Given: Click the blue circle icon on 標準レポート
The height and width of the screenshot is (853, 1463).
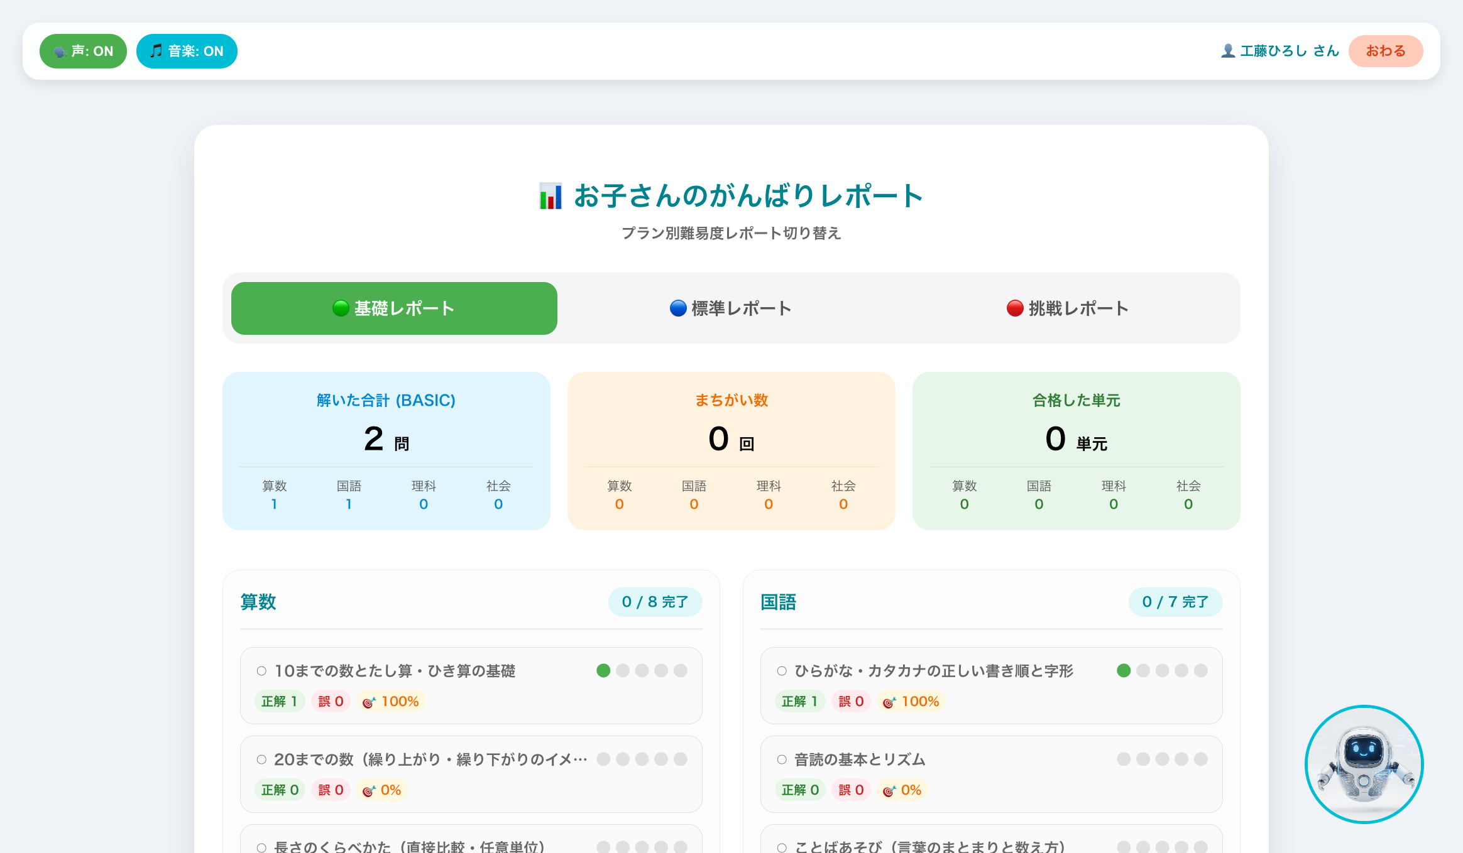Looking at the screenshot, I should (x=678, y=308).
